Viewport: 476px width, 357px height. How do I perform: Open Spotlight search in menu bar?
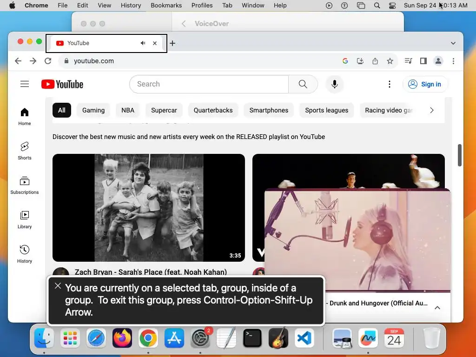(377, 6)
